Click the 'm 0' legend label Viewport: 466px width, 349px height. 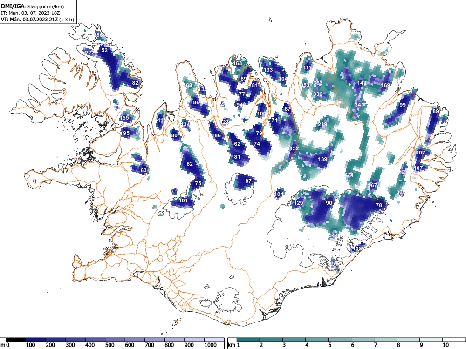pyautogui.click(x=5, y=345)
